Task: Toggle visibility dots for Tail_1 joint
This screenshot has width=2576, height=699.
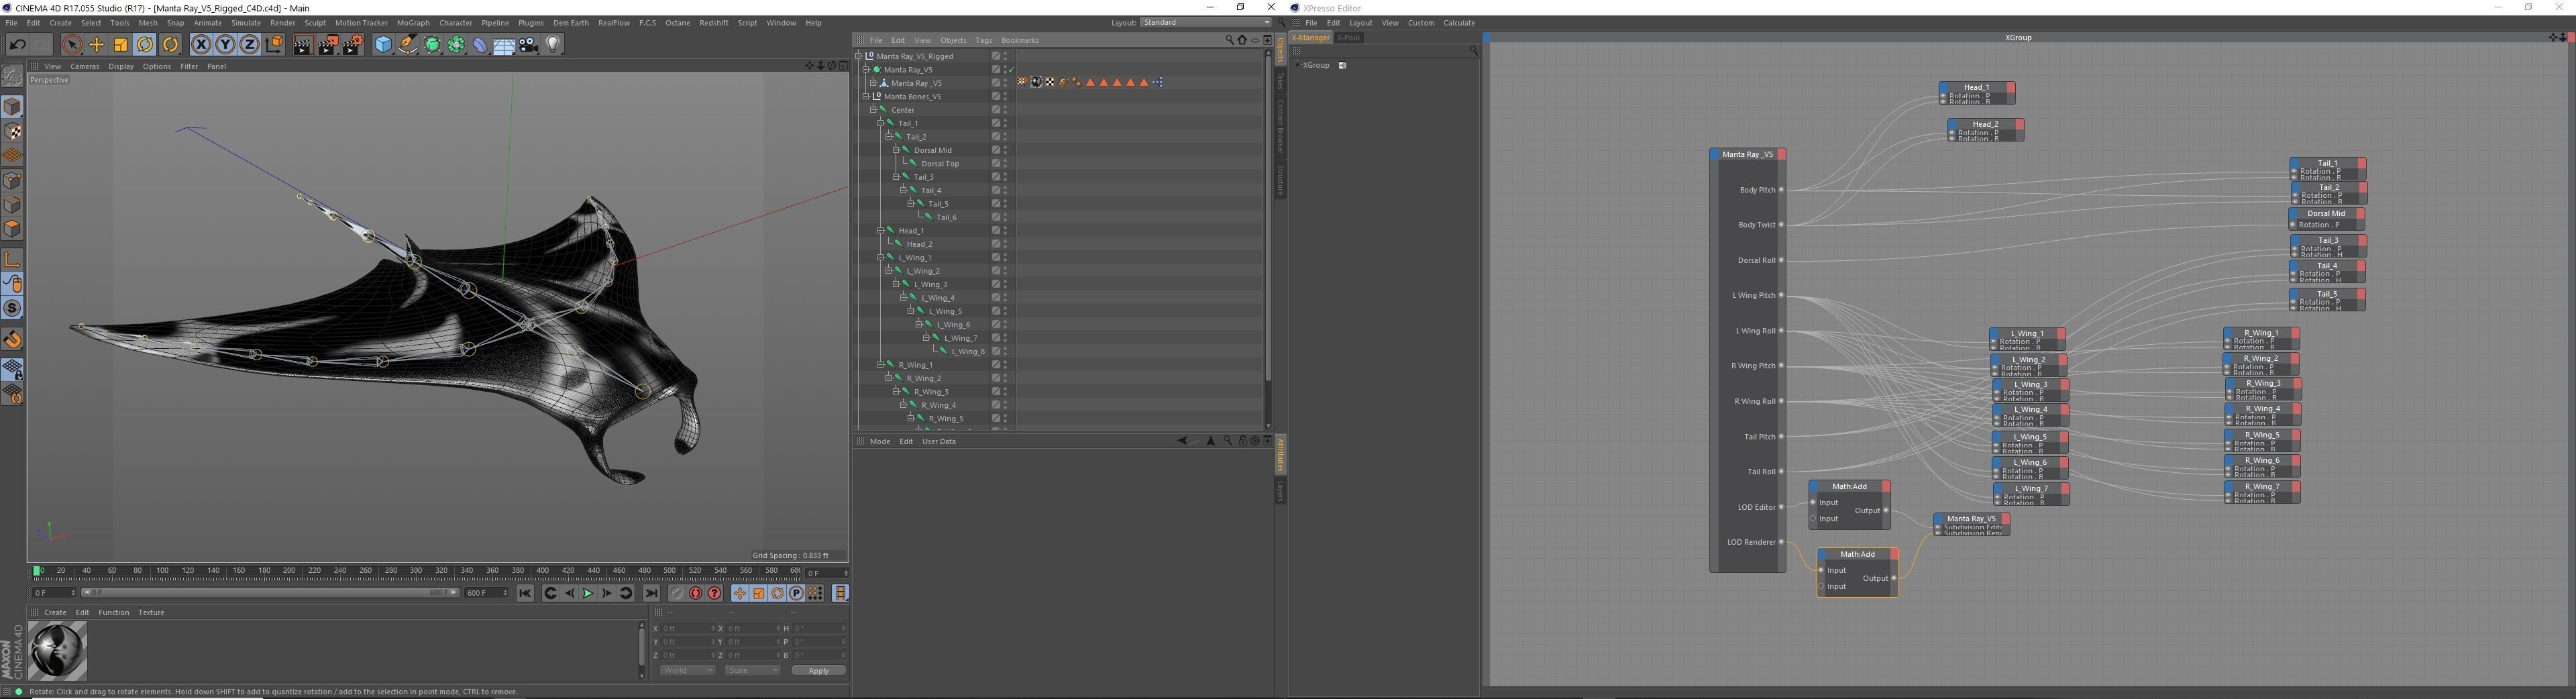Action: pos(1005,123)
